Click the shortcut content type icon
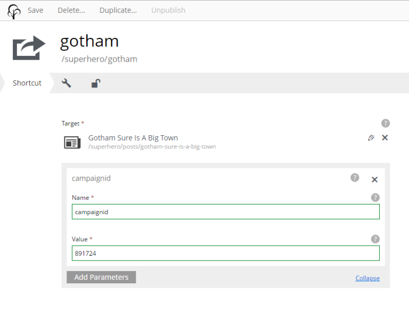 29,48
